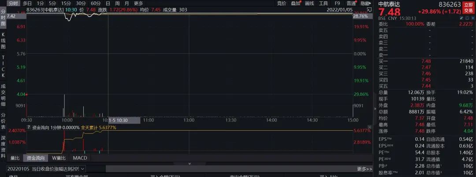Click the 跌停 price 4.04
This screenshot has width=476, height=177.
pos(469,132)
